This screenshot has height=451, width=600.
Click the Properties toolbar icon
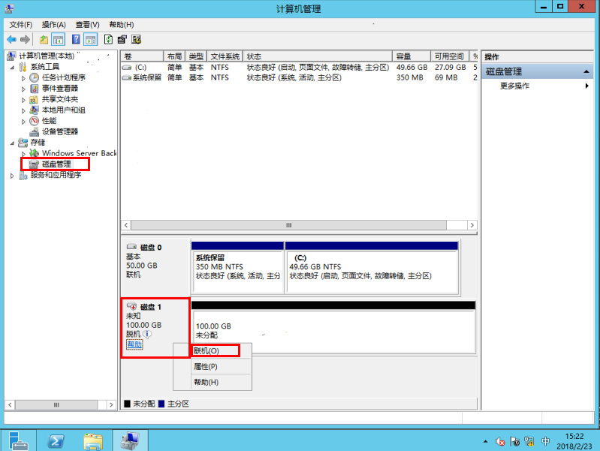click(122, 40)
